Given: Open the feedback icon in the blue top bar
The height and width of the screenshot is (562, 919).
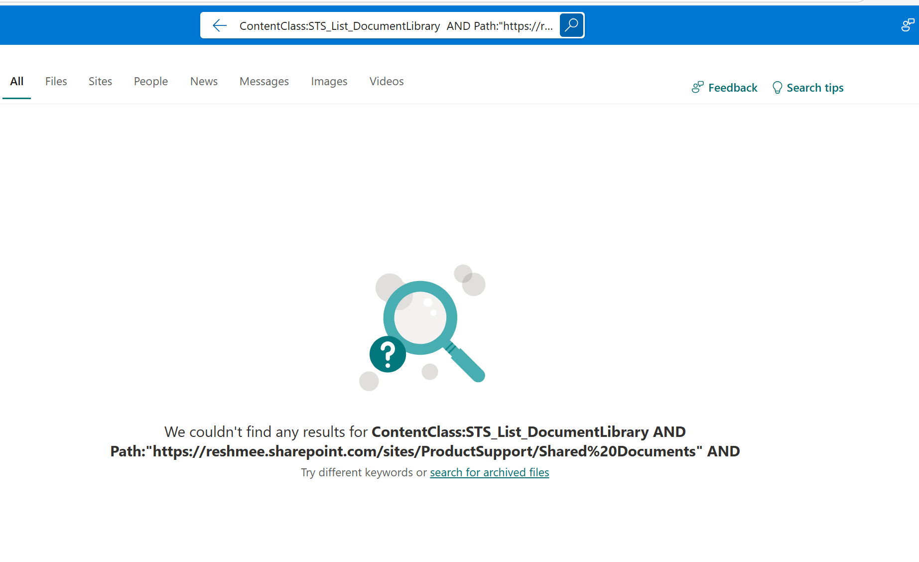Looking at the screenshot, I should click(x=907, y=24).
